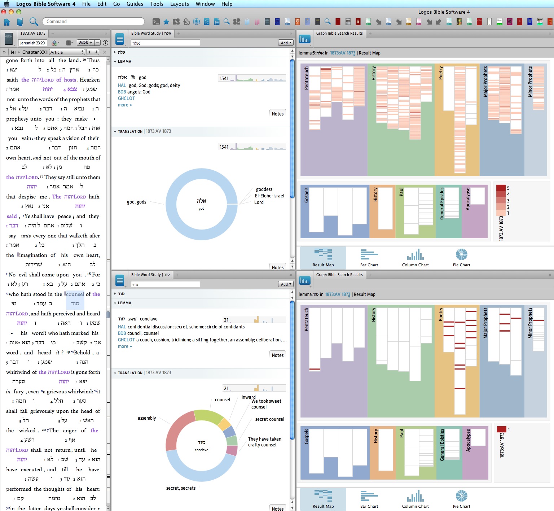Click the Jeremiah 23:20 reference box
Viewport: 554px width, 511px height.
[x=32, y=43]
